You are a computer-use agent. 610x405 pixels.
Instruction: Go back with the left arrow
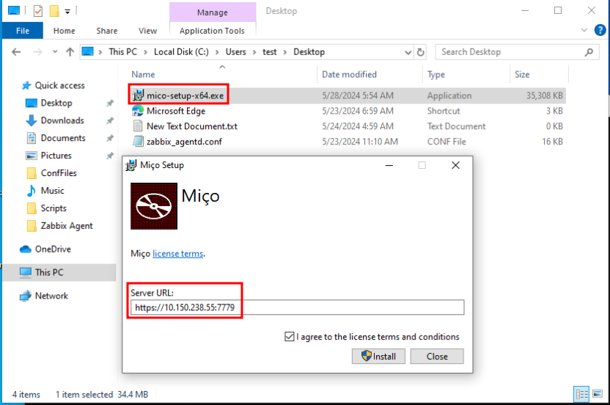[x=16, y=52]
